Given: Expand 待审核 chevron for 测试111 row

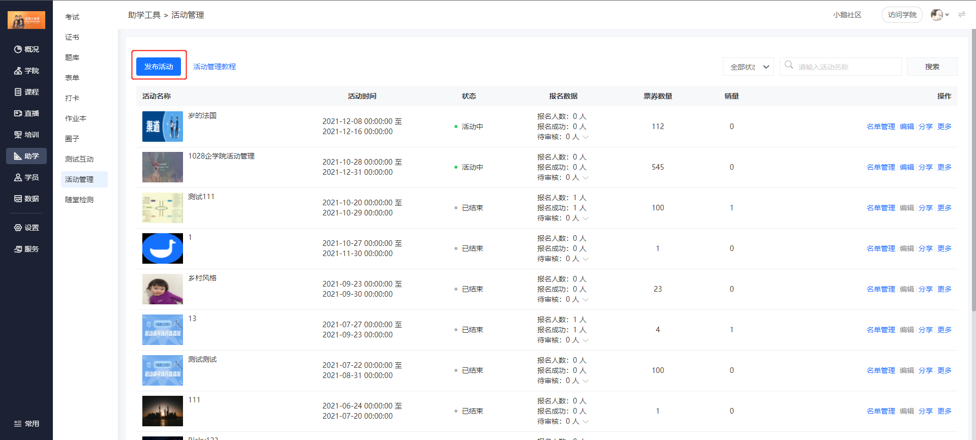Looking at the screenshot, I should [586, 218].
